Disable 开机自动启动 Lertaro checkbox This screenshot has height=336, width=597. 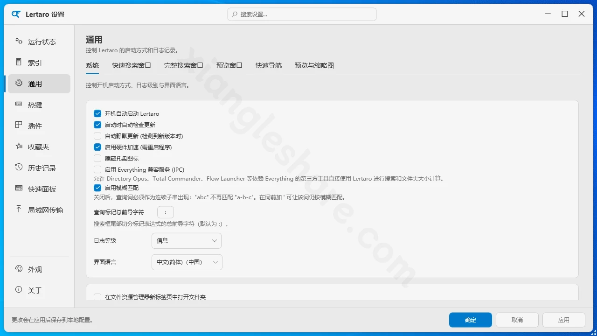[x=97, y=113]
